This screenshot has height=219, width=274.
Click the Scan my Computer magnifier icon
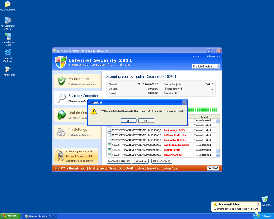pyautogui.click(x=62, y=98)
